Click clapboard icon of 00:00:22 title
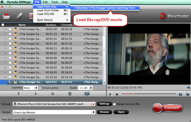 pos(15,53)
